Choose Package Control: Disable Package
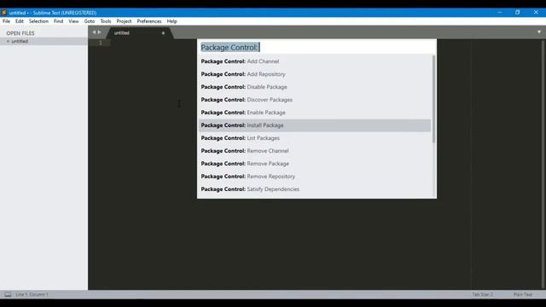This screenshot has height=307, width=546. click(x=315, y=87)
